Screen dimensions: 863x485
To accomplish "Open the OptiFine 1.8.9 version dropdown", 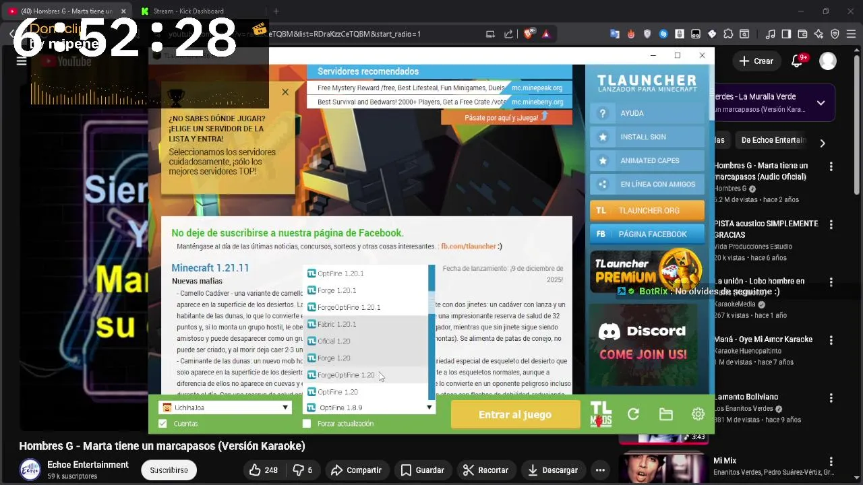I will tap(369, 408).
